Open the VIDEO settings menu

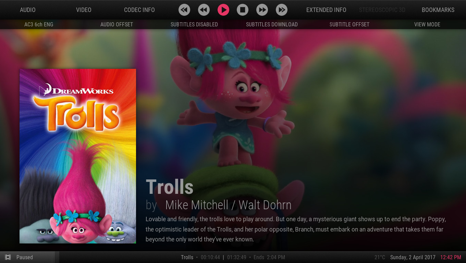(84, 10)
